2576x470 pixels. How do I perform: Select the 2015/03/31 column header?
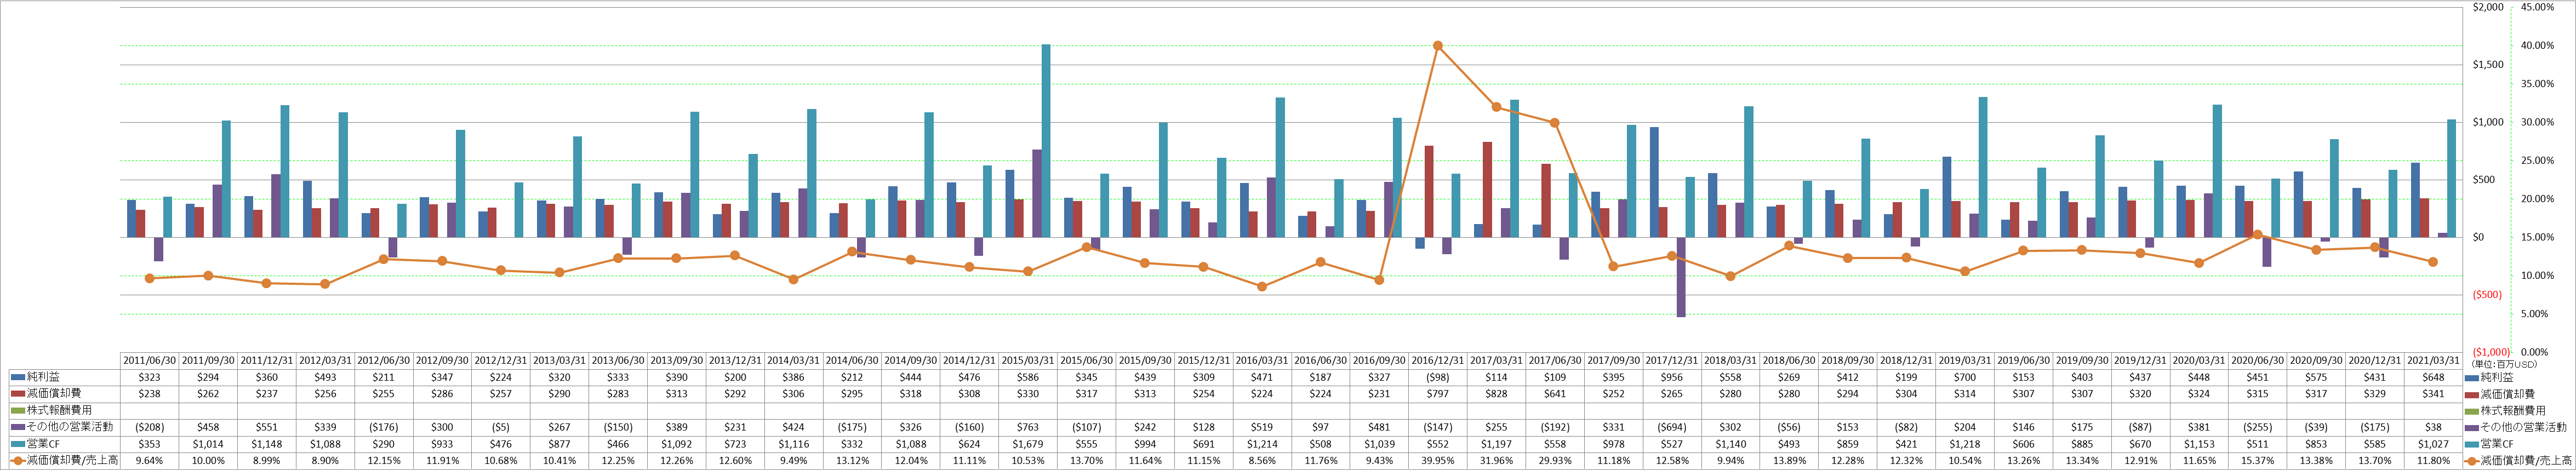pyautogui.click(x=1027, y=361)
